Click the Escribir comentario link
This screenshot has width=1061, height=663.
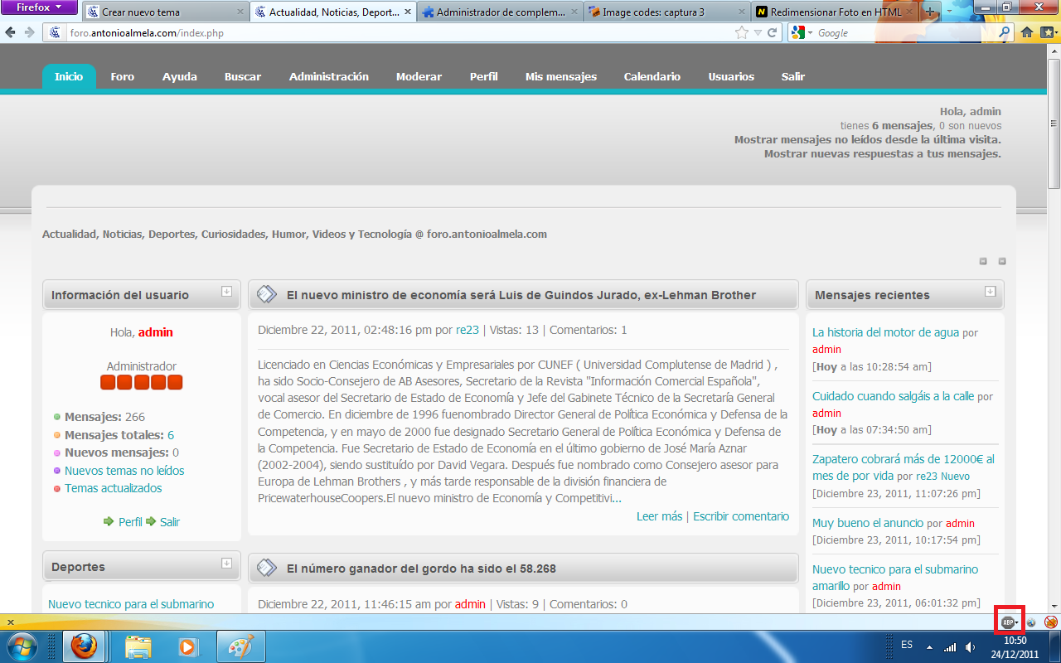(x=741, y=516)
